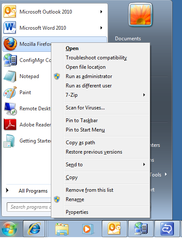Choose Pin to Taskbar
Image resolution: width=182 pixels, height=238 pixels.
tap(81, 120)
